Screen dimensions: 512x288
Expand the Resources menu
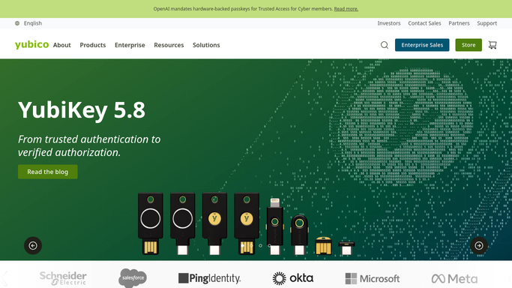tap(169, 45)
